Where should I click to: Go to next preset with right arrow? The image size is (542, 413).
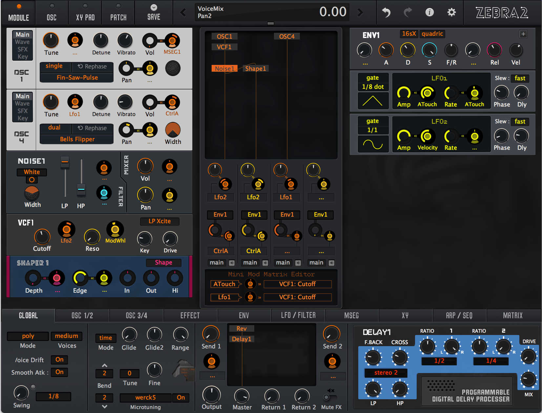(x=360, y=13)
